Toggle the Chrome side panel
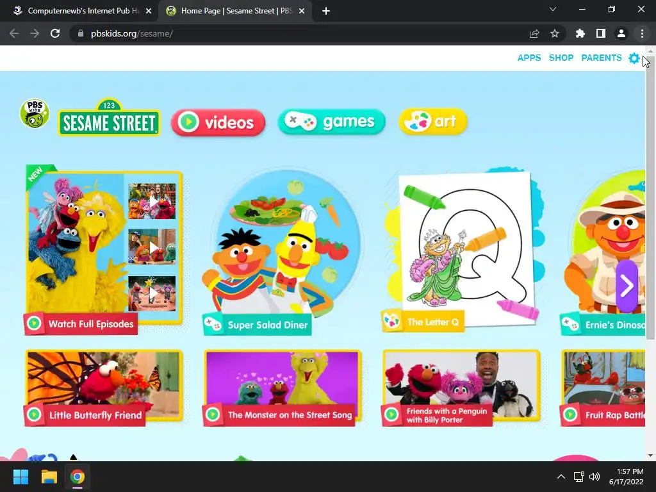This screenshot has width=656, height=492. coord(601,33)
